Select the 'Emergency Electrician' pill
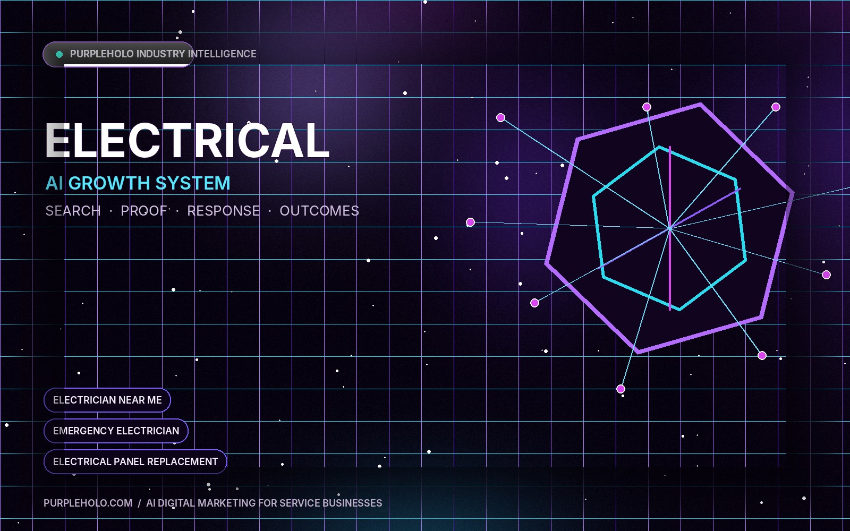850x531 pixels. click(x=116, y=431)
